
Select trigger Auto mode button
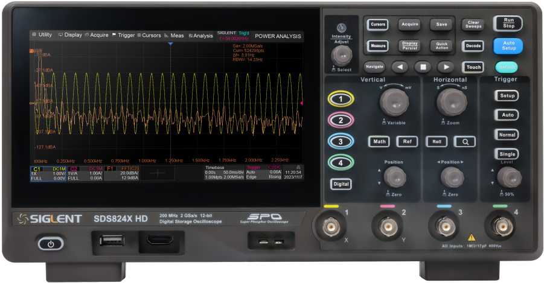pyautogui.click(x=507, y=115)
